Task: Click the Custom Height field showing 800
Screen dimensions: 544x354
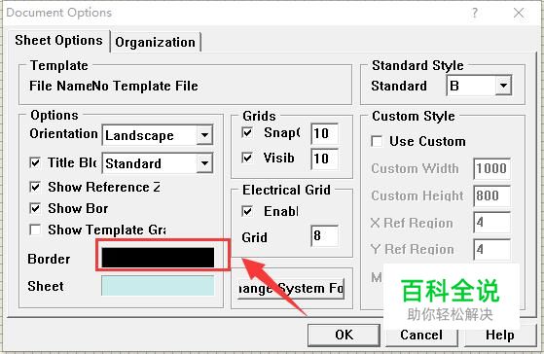Action: [492, 195]
